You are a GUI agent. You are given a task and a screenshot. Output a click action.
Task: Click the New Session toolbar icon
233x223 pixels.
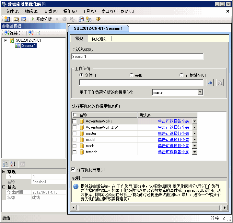coord(7,19)
